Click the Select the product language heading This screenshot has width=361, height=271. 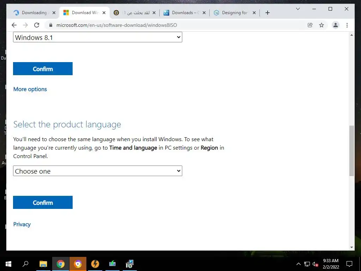click(67, 125)
